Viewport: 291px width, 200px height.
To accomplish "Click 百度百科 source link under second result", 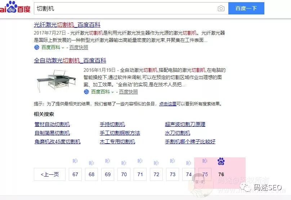I will 100,92.
